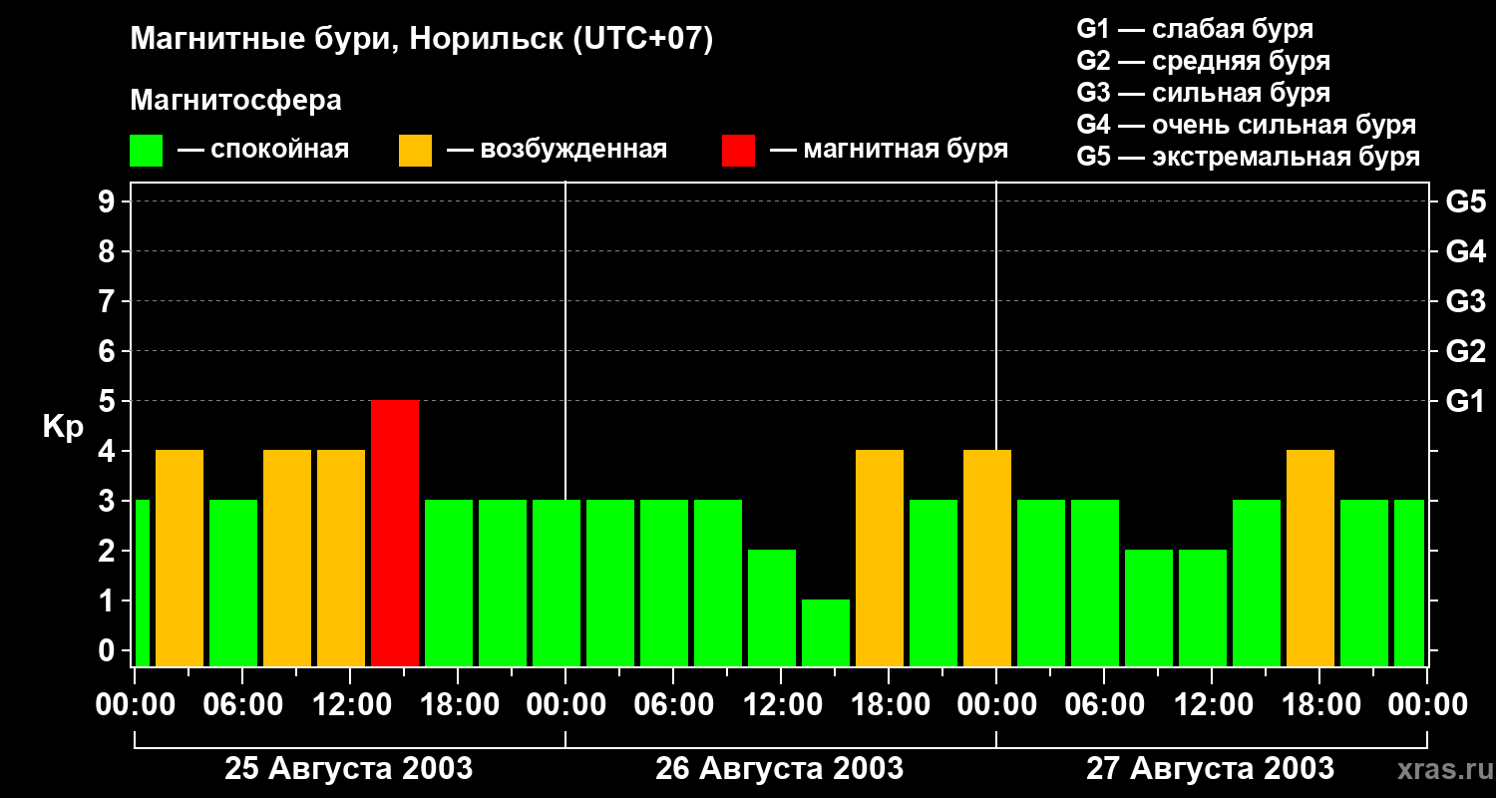
Task: Click the Kp 2 green bar on 26 August
Action: (772, 607)
